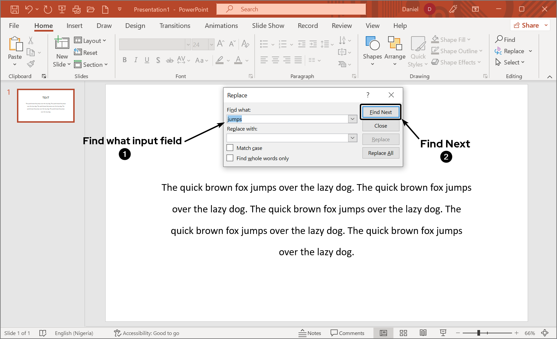Image resolution: width=557 pixels, height=339 pixels.
Task: Open Reading View from status bar
Action: pyautogui.click(x=423, y=333)
